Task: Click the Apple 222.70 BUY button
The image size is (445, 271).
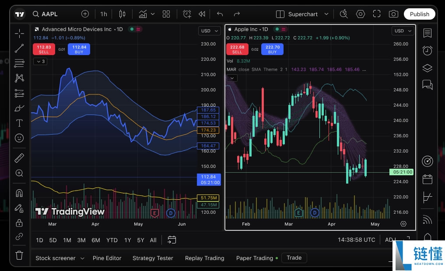Action: 273,49
